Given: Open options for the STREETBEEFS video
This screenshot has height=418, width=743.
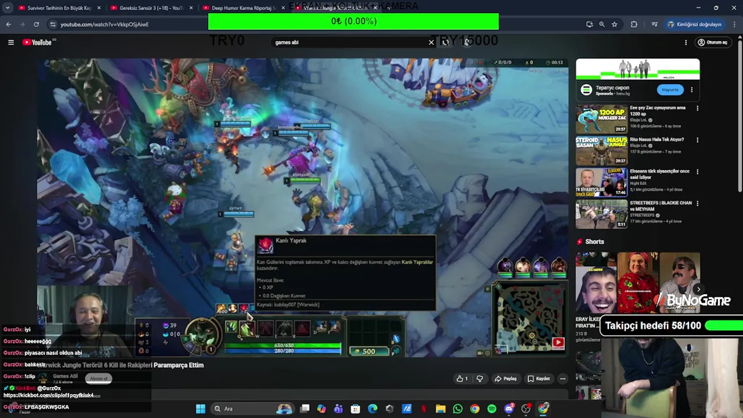Looking at the screenshot, I should tap(697, 204).
